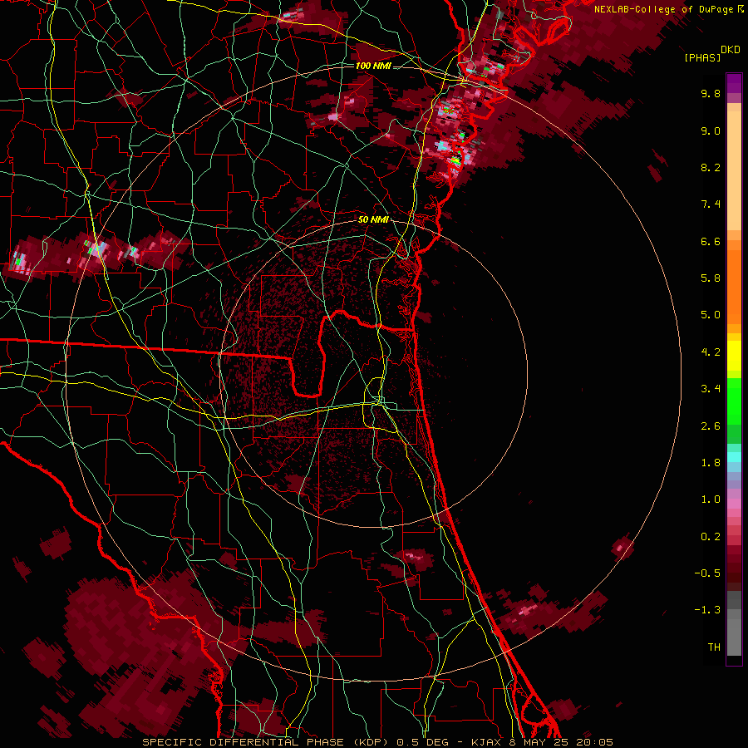Click the 7.4 value on the color scale
The height and width of the screenshot is (748, 748).
[x=711, y=204]
